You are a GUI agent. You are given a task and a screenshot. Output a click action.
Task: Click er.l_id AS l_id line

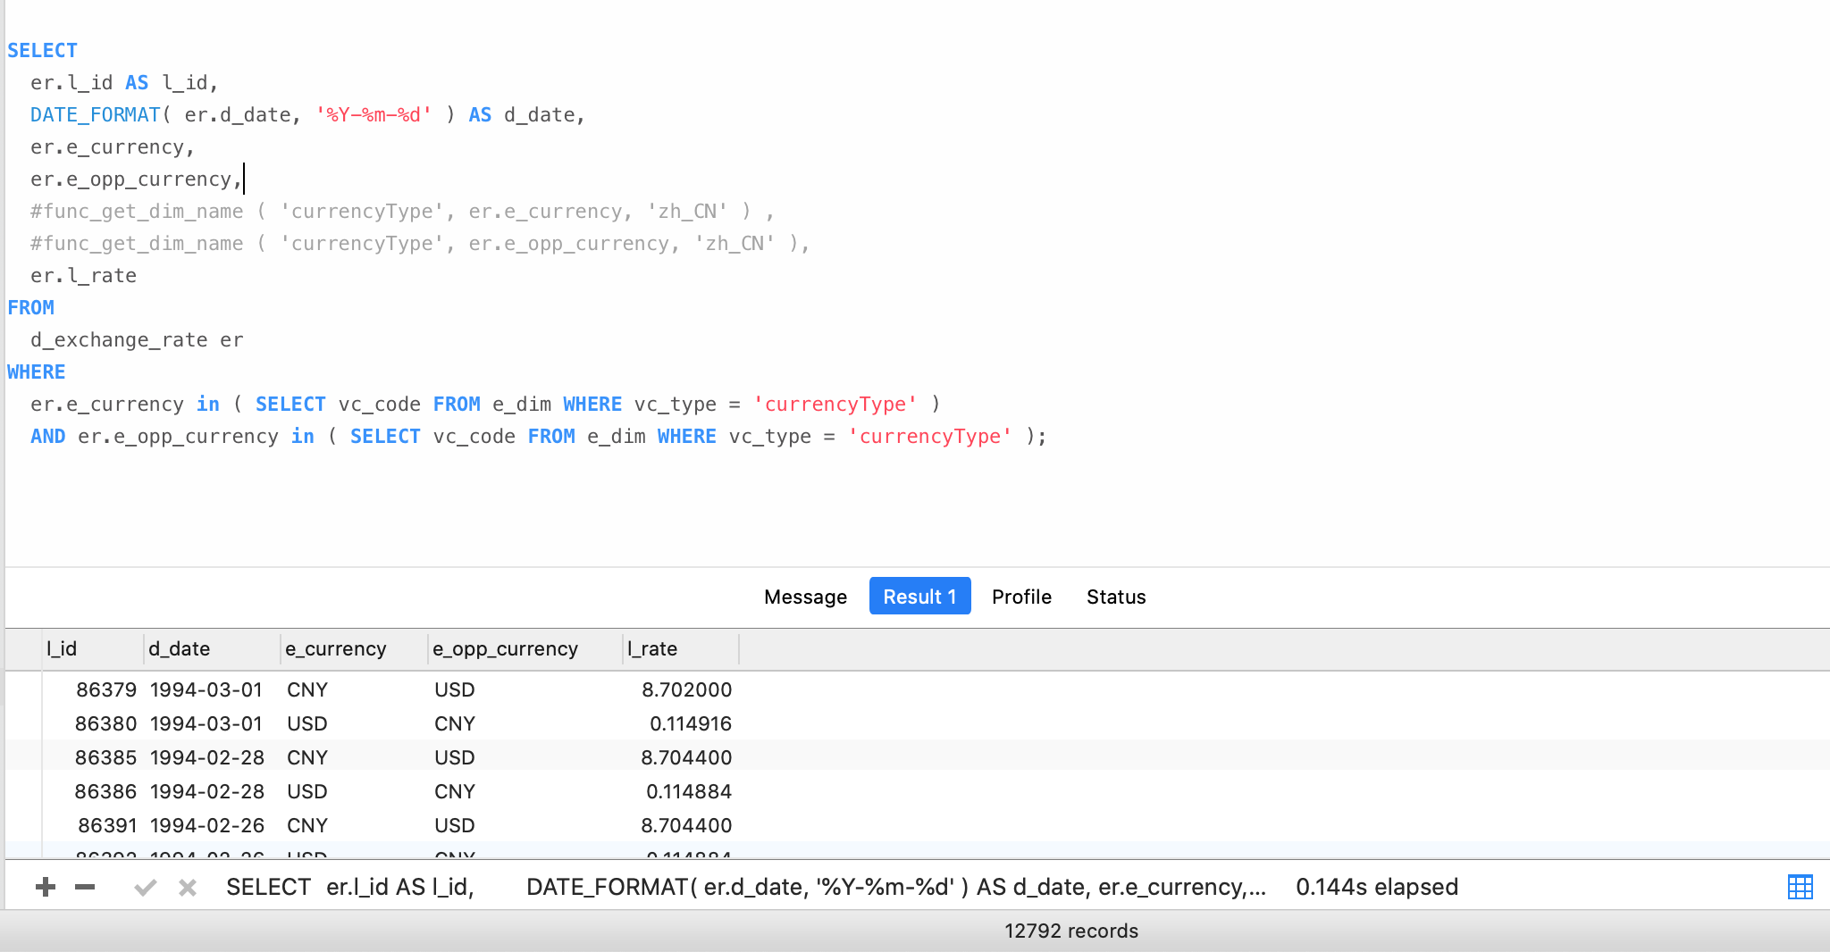[x=124, y=83]
